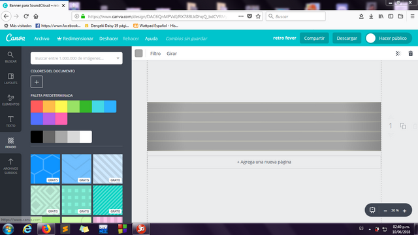Viewport: 418px width, 235px height.
Task: Edit design title retro fever
Action: 285,38
